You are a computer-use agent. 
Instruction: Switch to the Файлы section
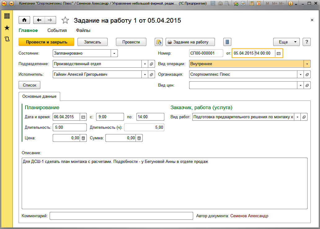pos(83,30)
